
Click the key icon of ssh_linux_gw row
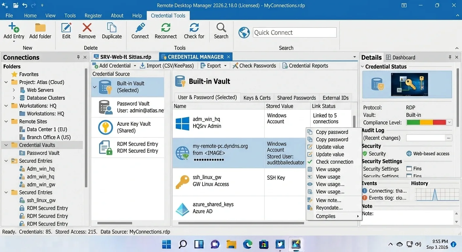coord(182,182)
